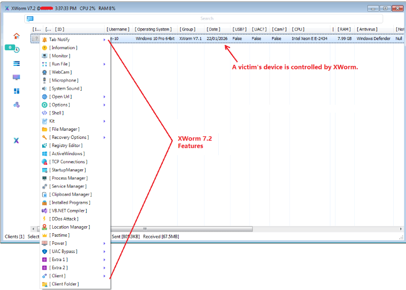Image resolution: width=406 pixels, height=290 pixels.
Task: Click the '22/01/2026' date cell
Action: tap(217, 39)
